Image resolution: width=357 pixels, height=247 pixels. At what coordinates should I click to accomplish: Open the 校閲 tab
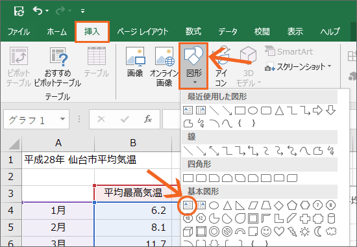point(262,32)
